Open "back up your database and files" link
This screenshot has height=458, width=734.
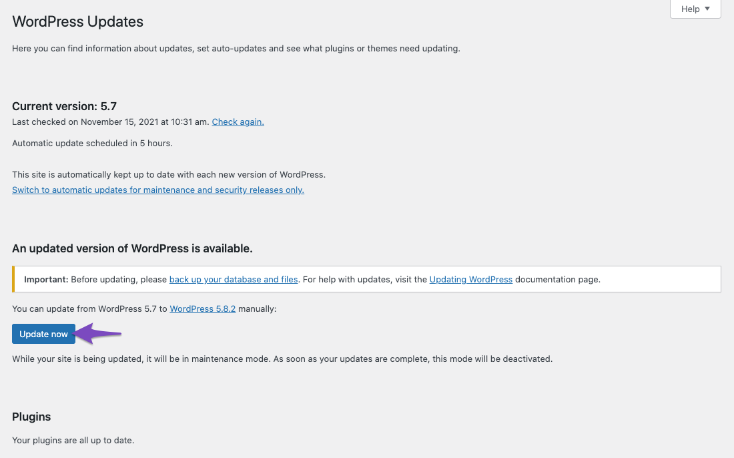click(234, 279)
